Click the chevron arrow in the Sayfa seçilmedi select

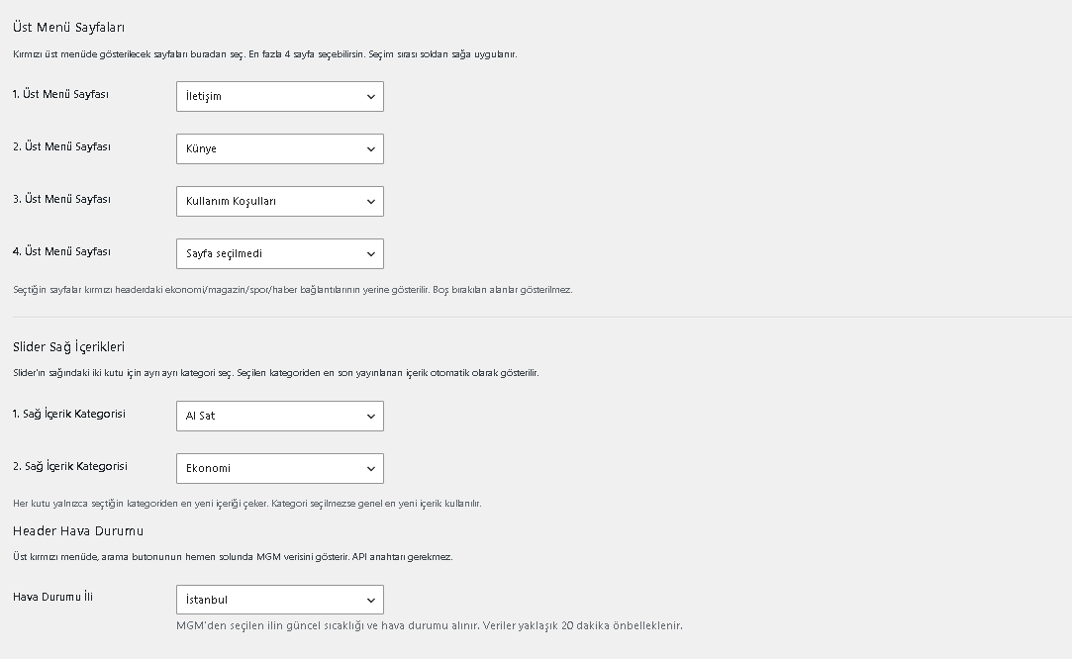[x=370, y=254]
